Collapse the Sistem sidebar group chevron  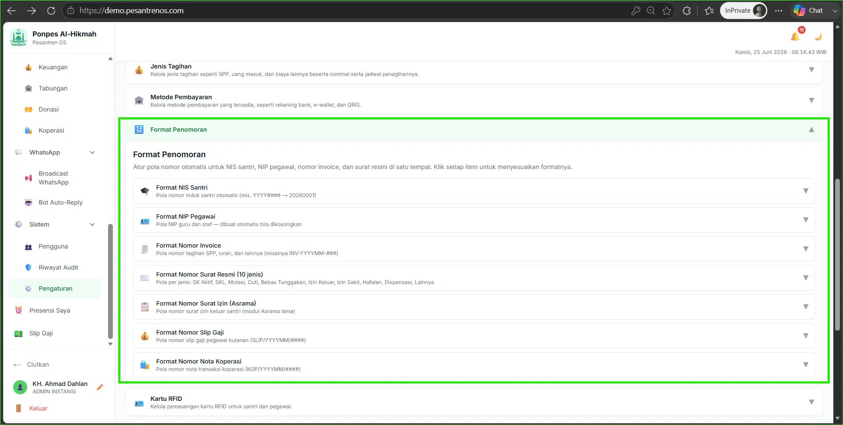(92, 224)
